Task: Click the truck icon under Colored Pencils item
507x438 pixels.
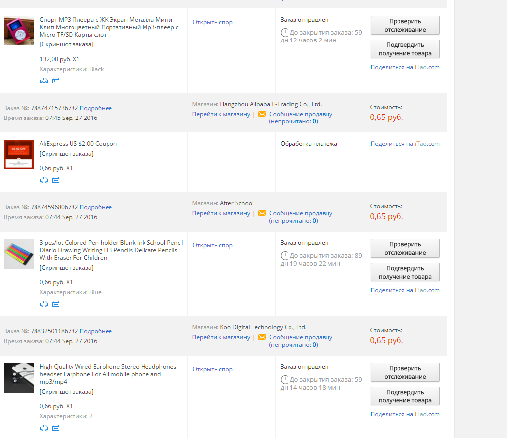Action: point(44,304)
